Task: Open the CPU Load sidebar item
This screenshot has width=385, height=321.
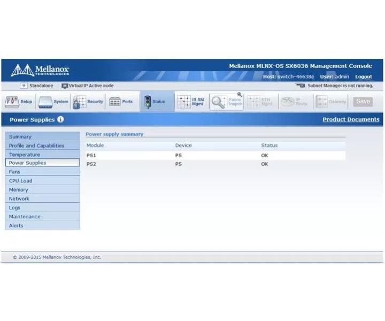Action: point(42,180)
